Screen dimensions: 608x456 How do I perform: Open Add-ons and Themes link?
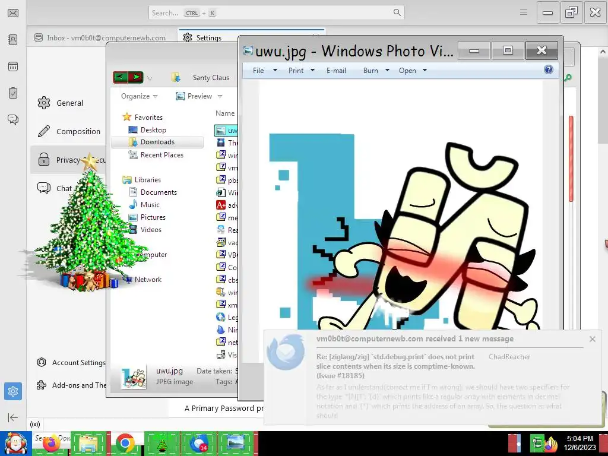pyautogui.click(x=71, y=385)
